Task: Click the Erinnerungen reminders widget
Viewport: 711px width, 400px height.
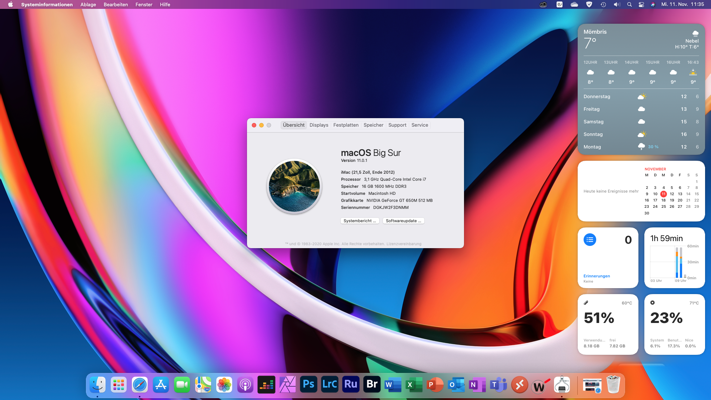Action: pos(608,258)
